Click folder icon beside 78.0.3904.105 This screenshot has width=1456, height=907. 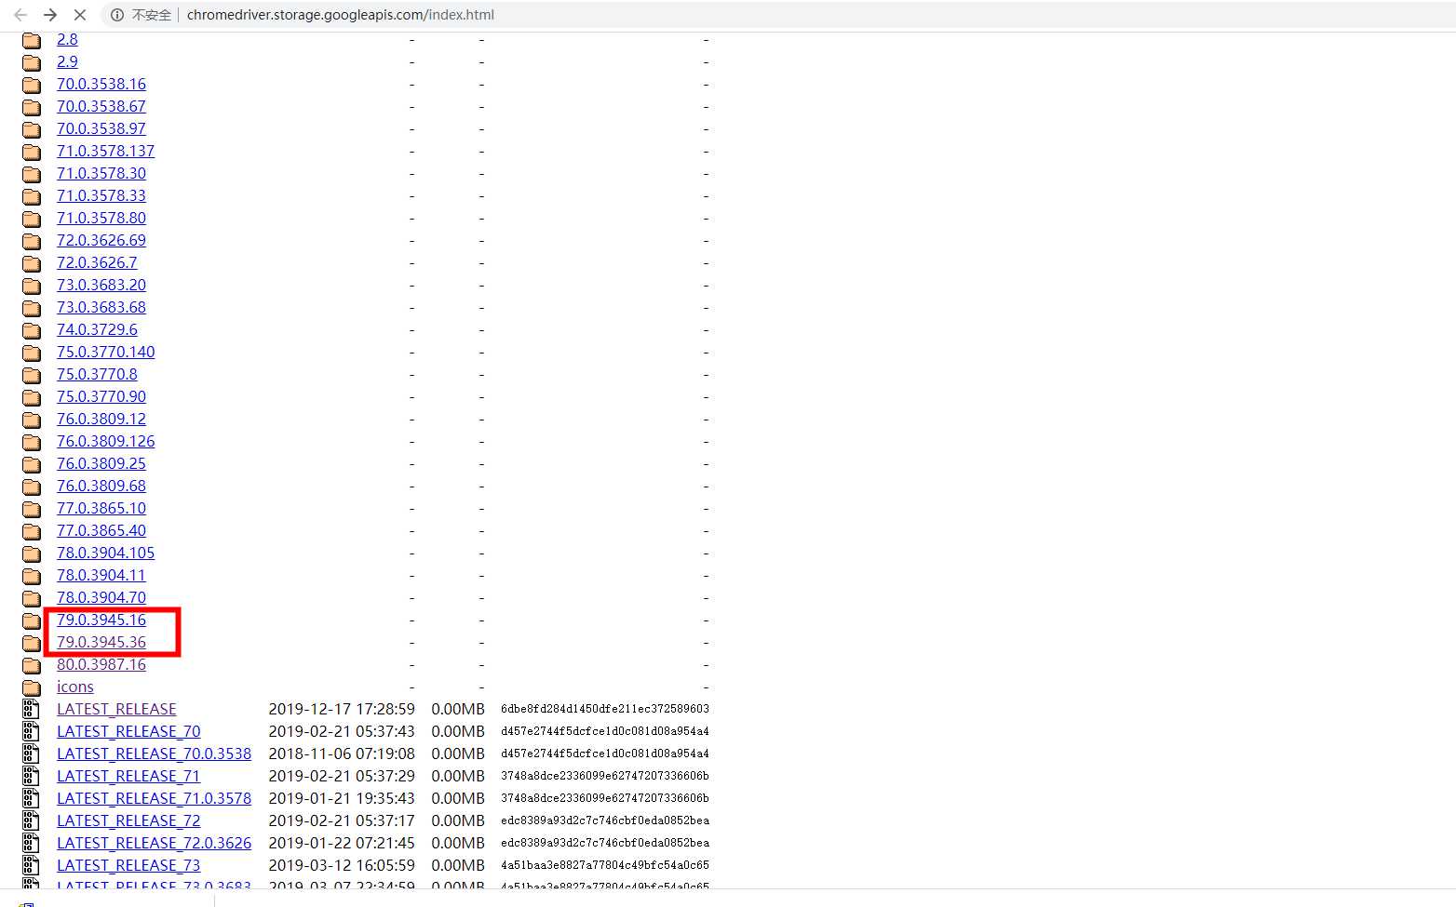click(32, 554)
